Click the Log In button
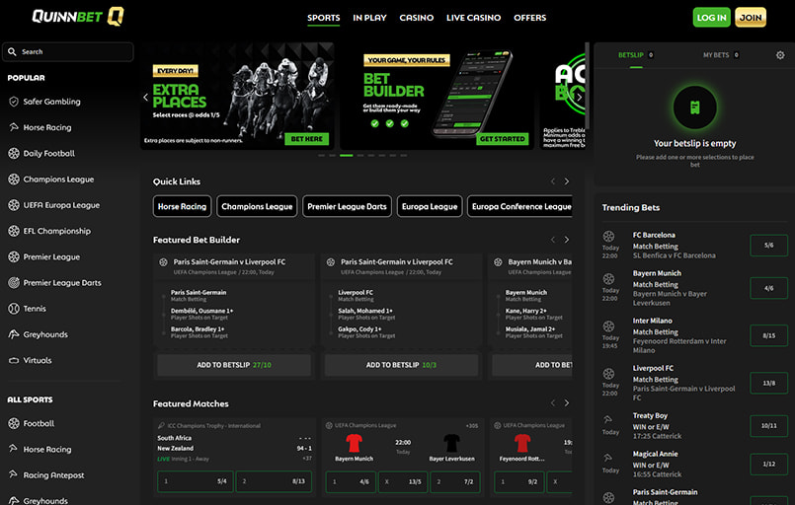The image size is (795, 505). [x=711, y=17]
